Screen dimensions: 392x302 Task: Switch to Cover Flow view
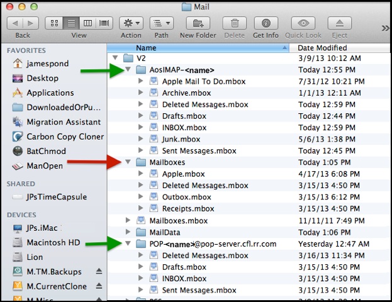click(104, 23)
